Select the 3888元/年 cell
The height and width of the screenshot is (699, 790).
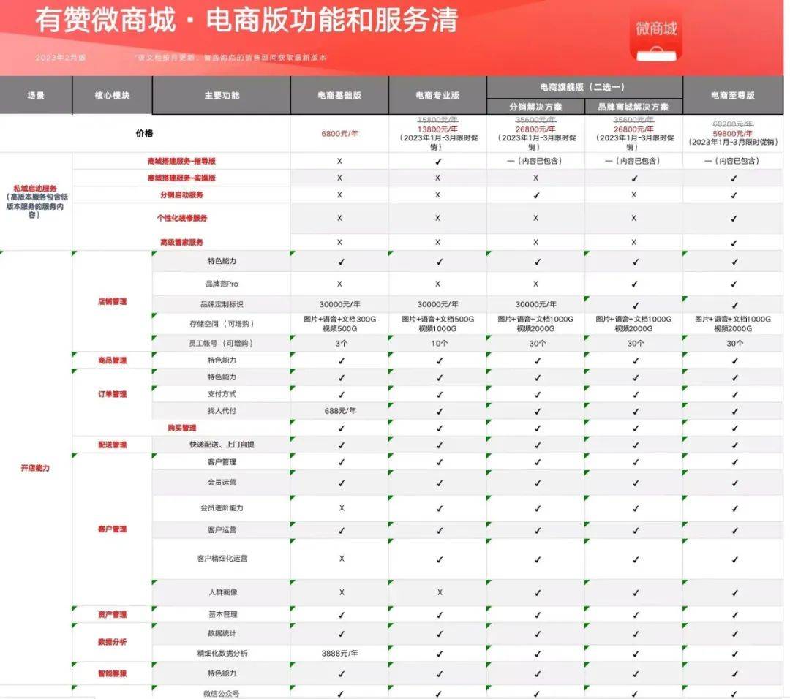[x=339, y=653]
